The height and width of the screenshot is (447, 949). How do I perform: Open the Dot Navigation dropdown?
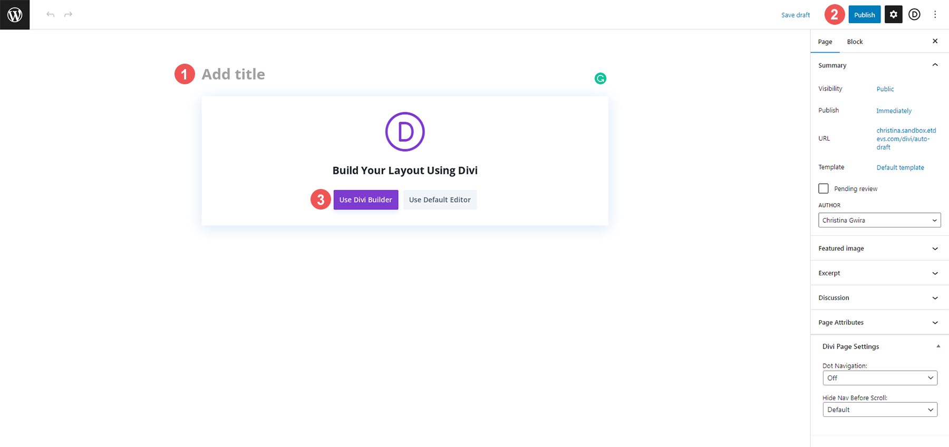pyautogui.click(x=880, y=378)
